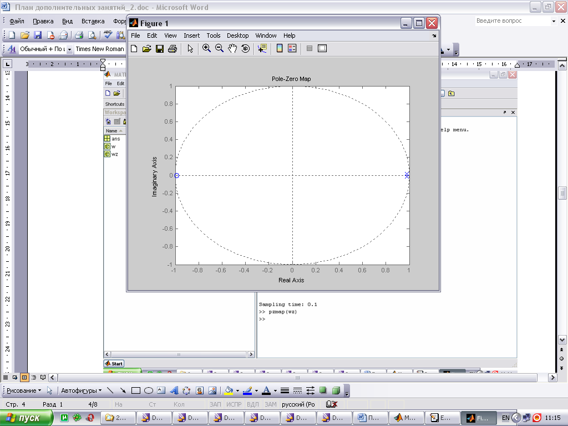Select the Rectangle drawing tool
This screenshot has width=568, height=426.
pyautogui.click(x=136, y=390)
